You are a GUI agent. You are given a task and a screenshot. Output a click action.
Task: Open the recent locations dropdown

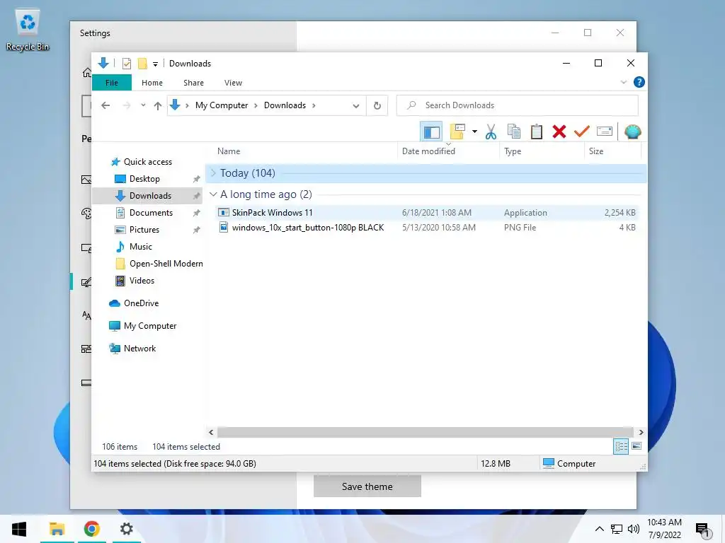click(143, 105)
